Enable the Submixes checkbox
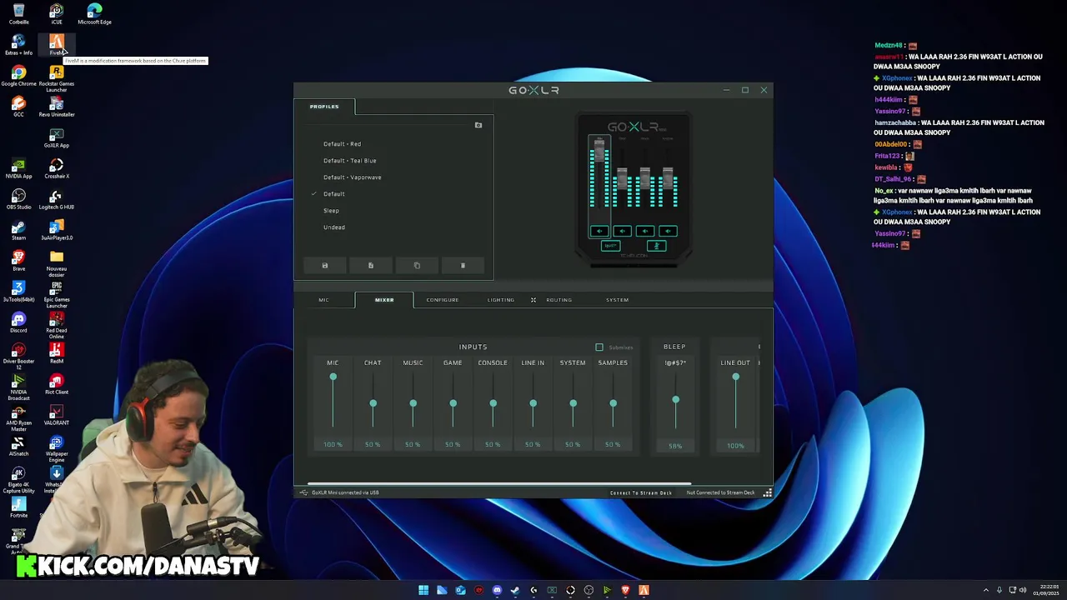The image size is (1067, 600). (x=599, y=347)
